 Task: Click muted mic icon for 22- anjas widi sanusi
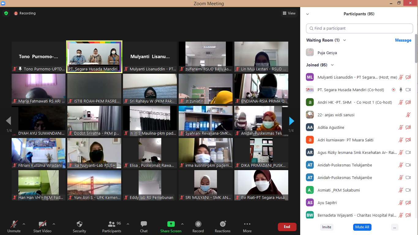pyautogui.click(x=408, y=115)
